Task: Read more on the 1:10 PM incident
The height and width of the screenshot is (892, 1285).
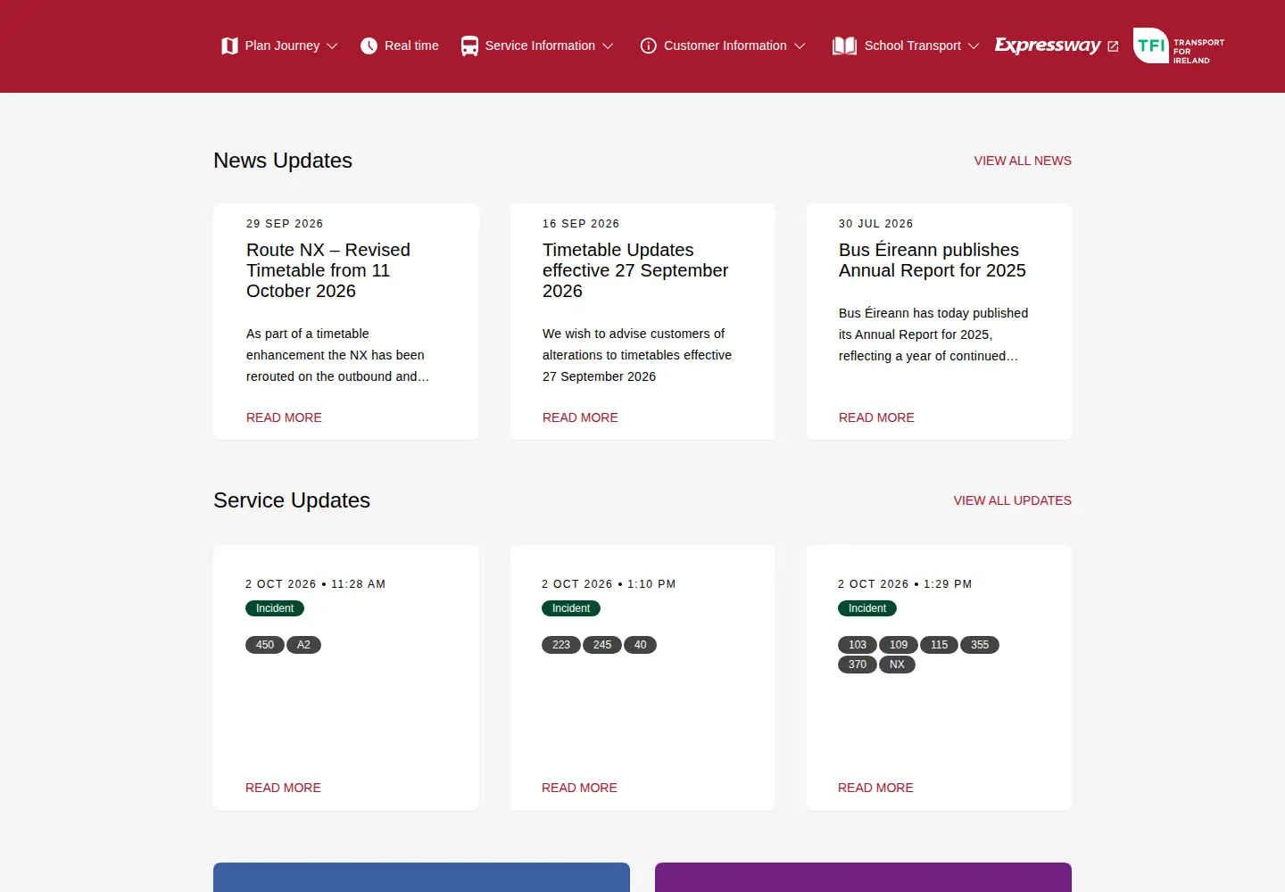Action: 579,788
